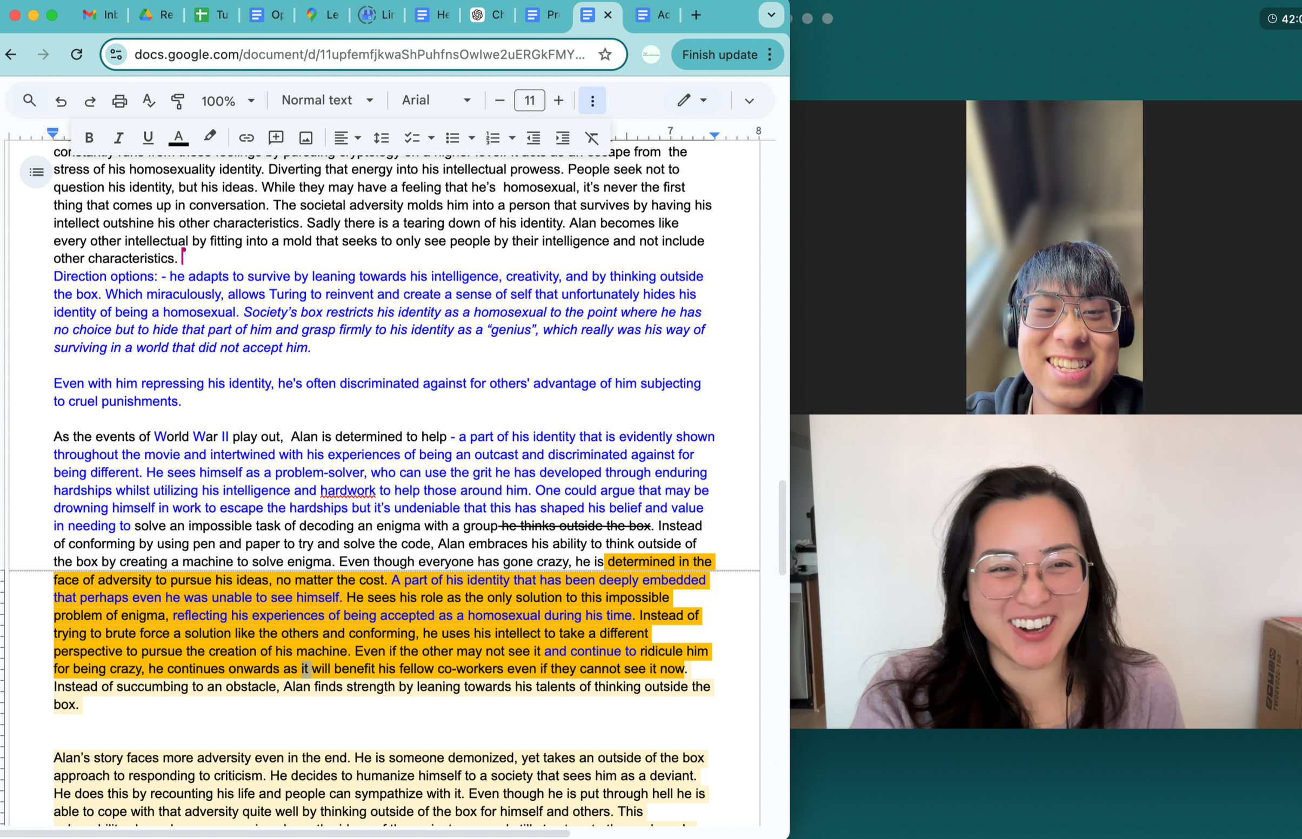Go forward in browser history
Screen dimensions: 1302x839
(43, 55)
